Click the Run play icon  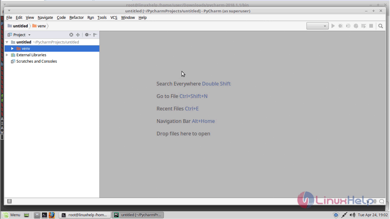pos(333,26)
